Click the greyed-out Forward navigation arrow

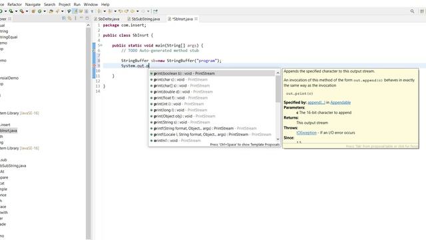coord(143,11)
